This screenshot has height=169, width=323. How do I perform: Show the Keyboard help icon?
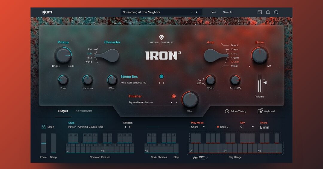point(260,111)
